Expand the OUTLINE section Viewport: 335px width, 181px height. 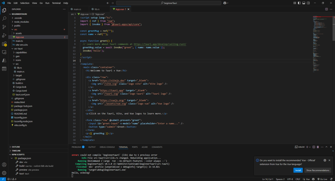(x=16, y=147)
